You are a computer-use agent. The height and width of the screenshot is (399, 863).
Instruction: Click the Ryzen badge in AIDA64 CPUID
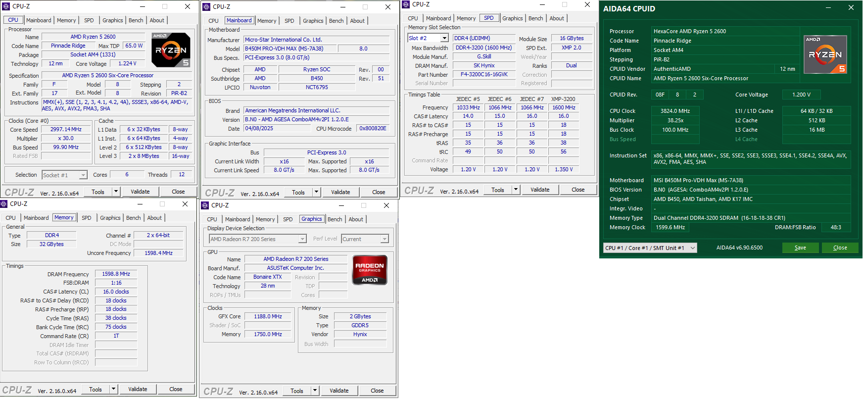click(825, 54)
